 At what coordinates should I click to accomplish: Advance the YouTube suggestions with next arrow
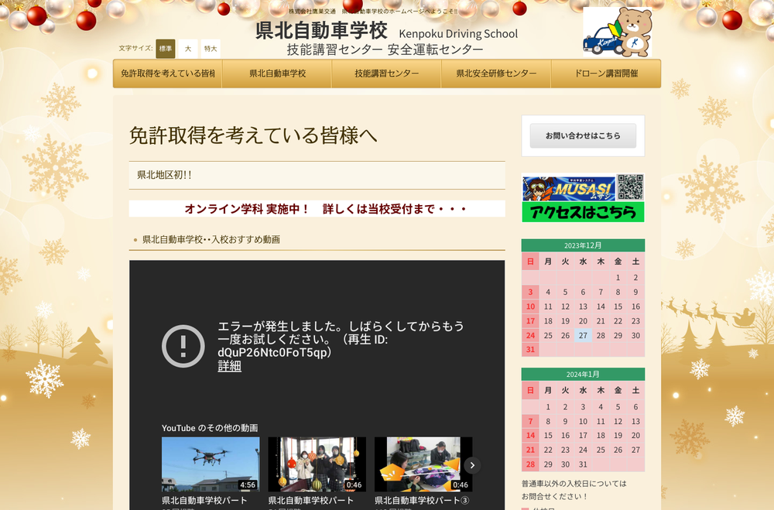[472, 465]
